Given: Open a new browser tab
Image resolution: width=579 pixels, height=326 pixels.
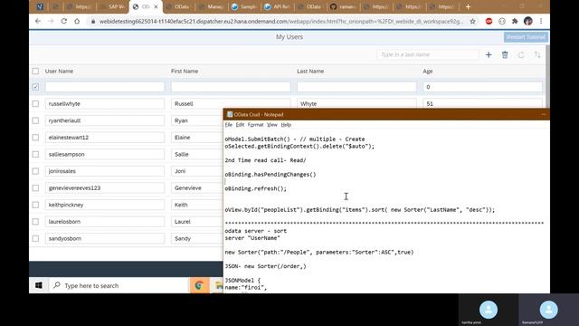Looking at the screenshot, I should (x=468, y=6).
